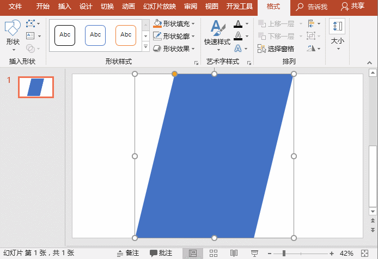This screenshot has width=378, height=259.
Task: Toggle the 备注 notes pane
Action: click(127, 254)
